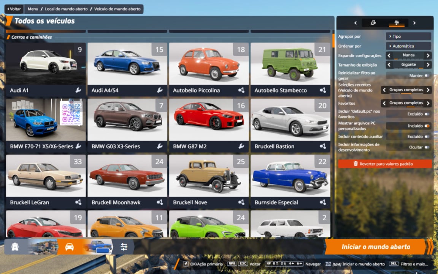Go to next side panel with right arrow
This screenshot has width=438, height=274.
414,23
